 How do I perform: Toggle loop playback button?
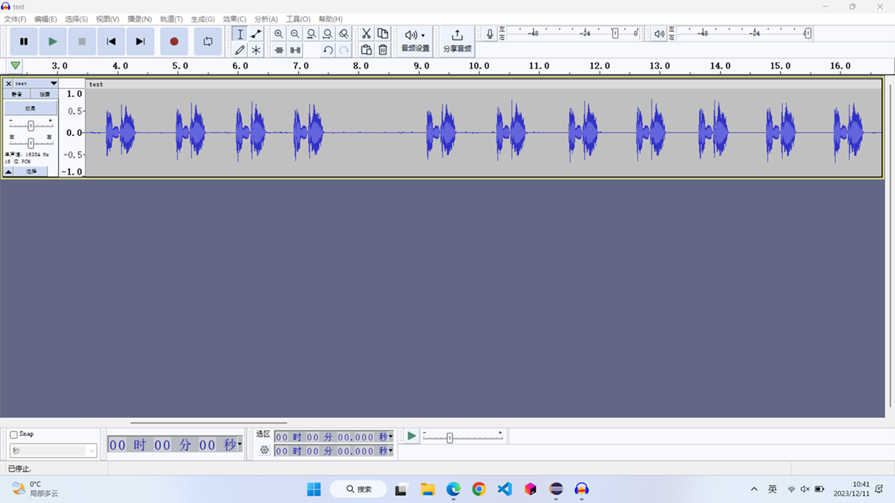(x=208, y=41)
